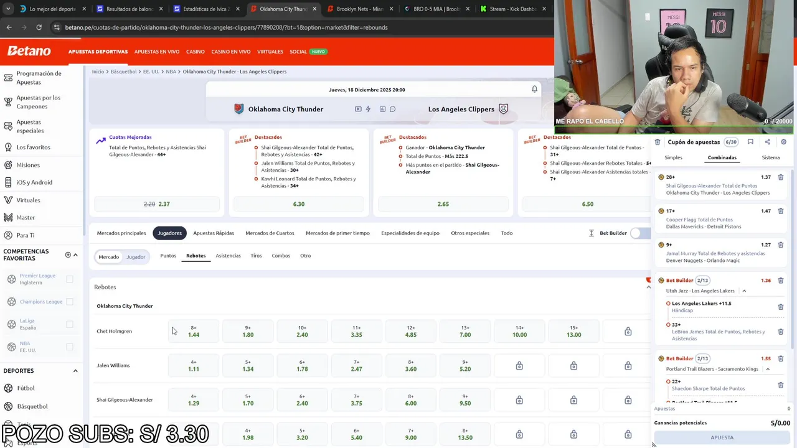
Task: Open bet slip settings gear icon
Action: (x=783, y=142)
